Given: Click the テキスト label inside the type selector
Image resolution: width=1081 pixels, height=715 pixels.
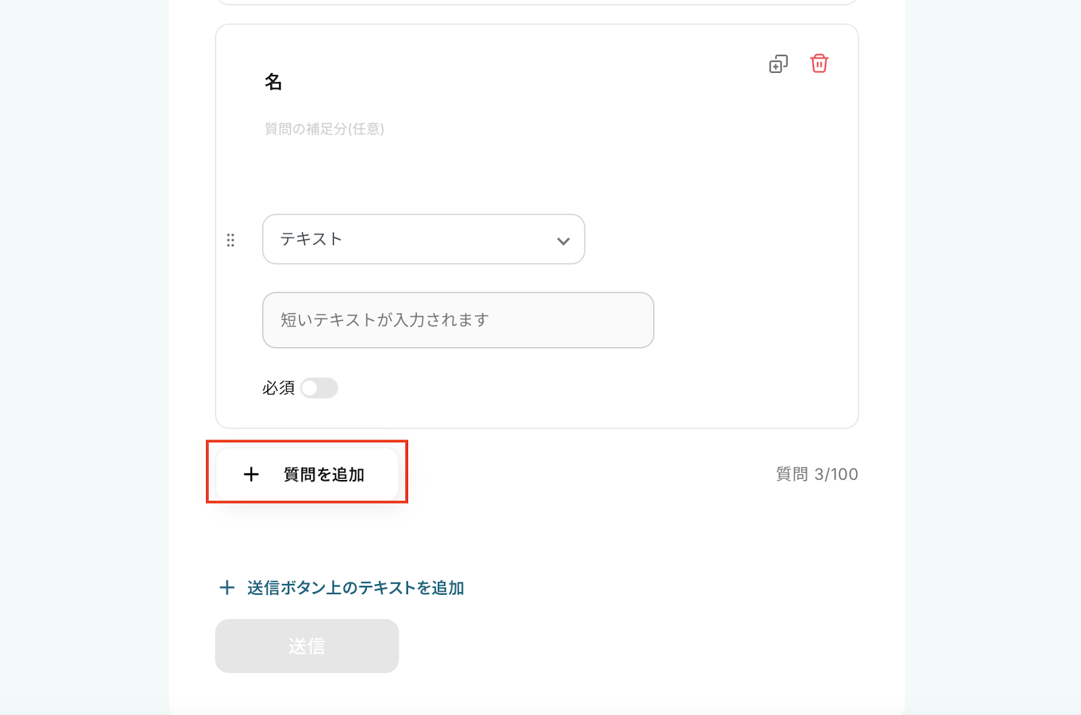Looking at the screenshot, I should 311,239.
